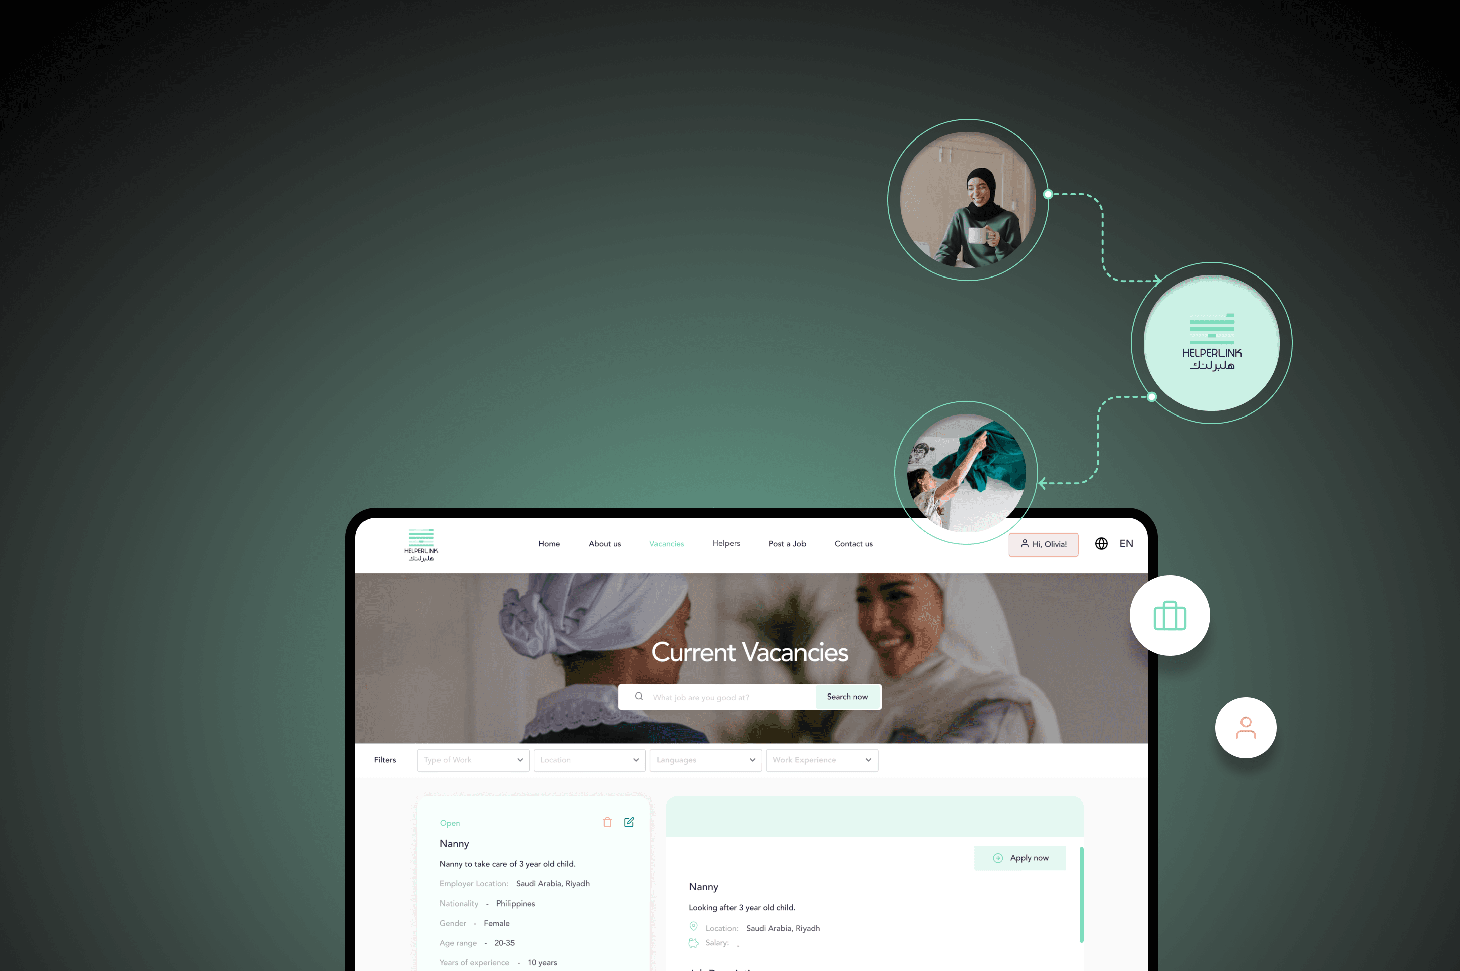Select the Type of Work dropdown filter

[x=472, y=758]
